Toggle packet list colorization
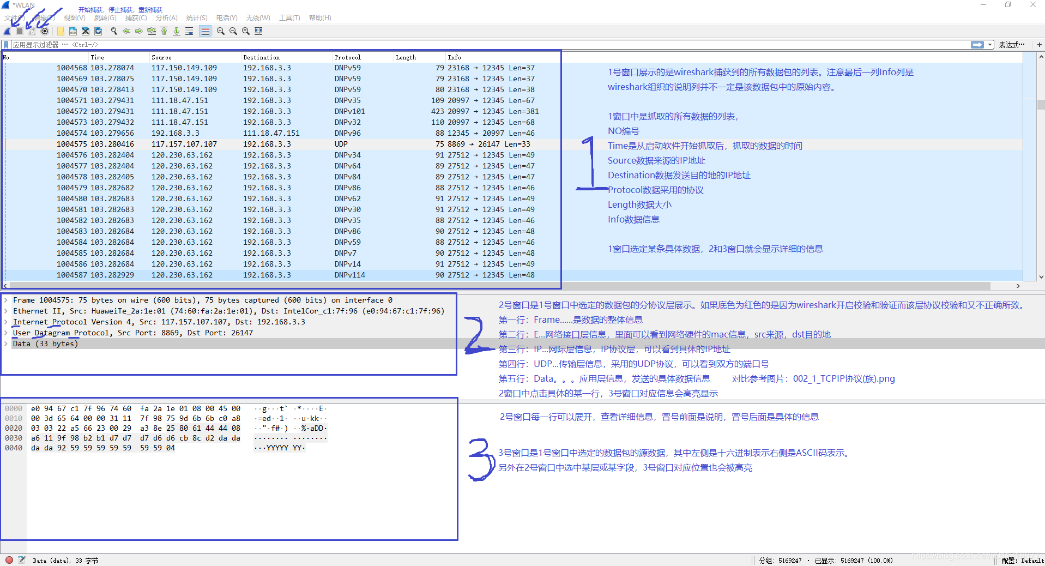Viewport: 1045px width, 566px height. pos(205,31)
